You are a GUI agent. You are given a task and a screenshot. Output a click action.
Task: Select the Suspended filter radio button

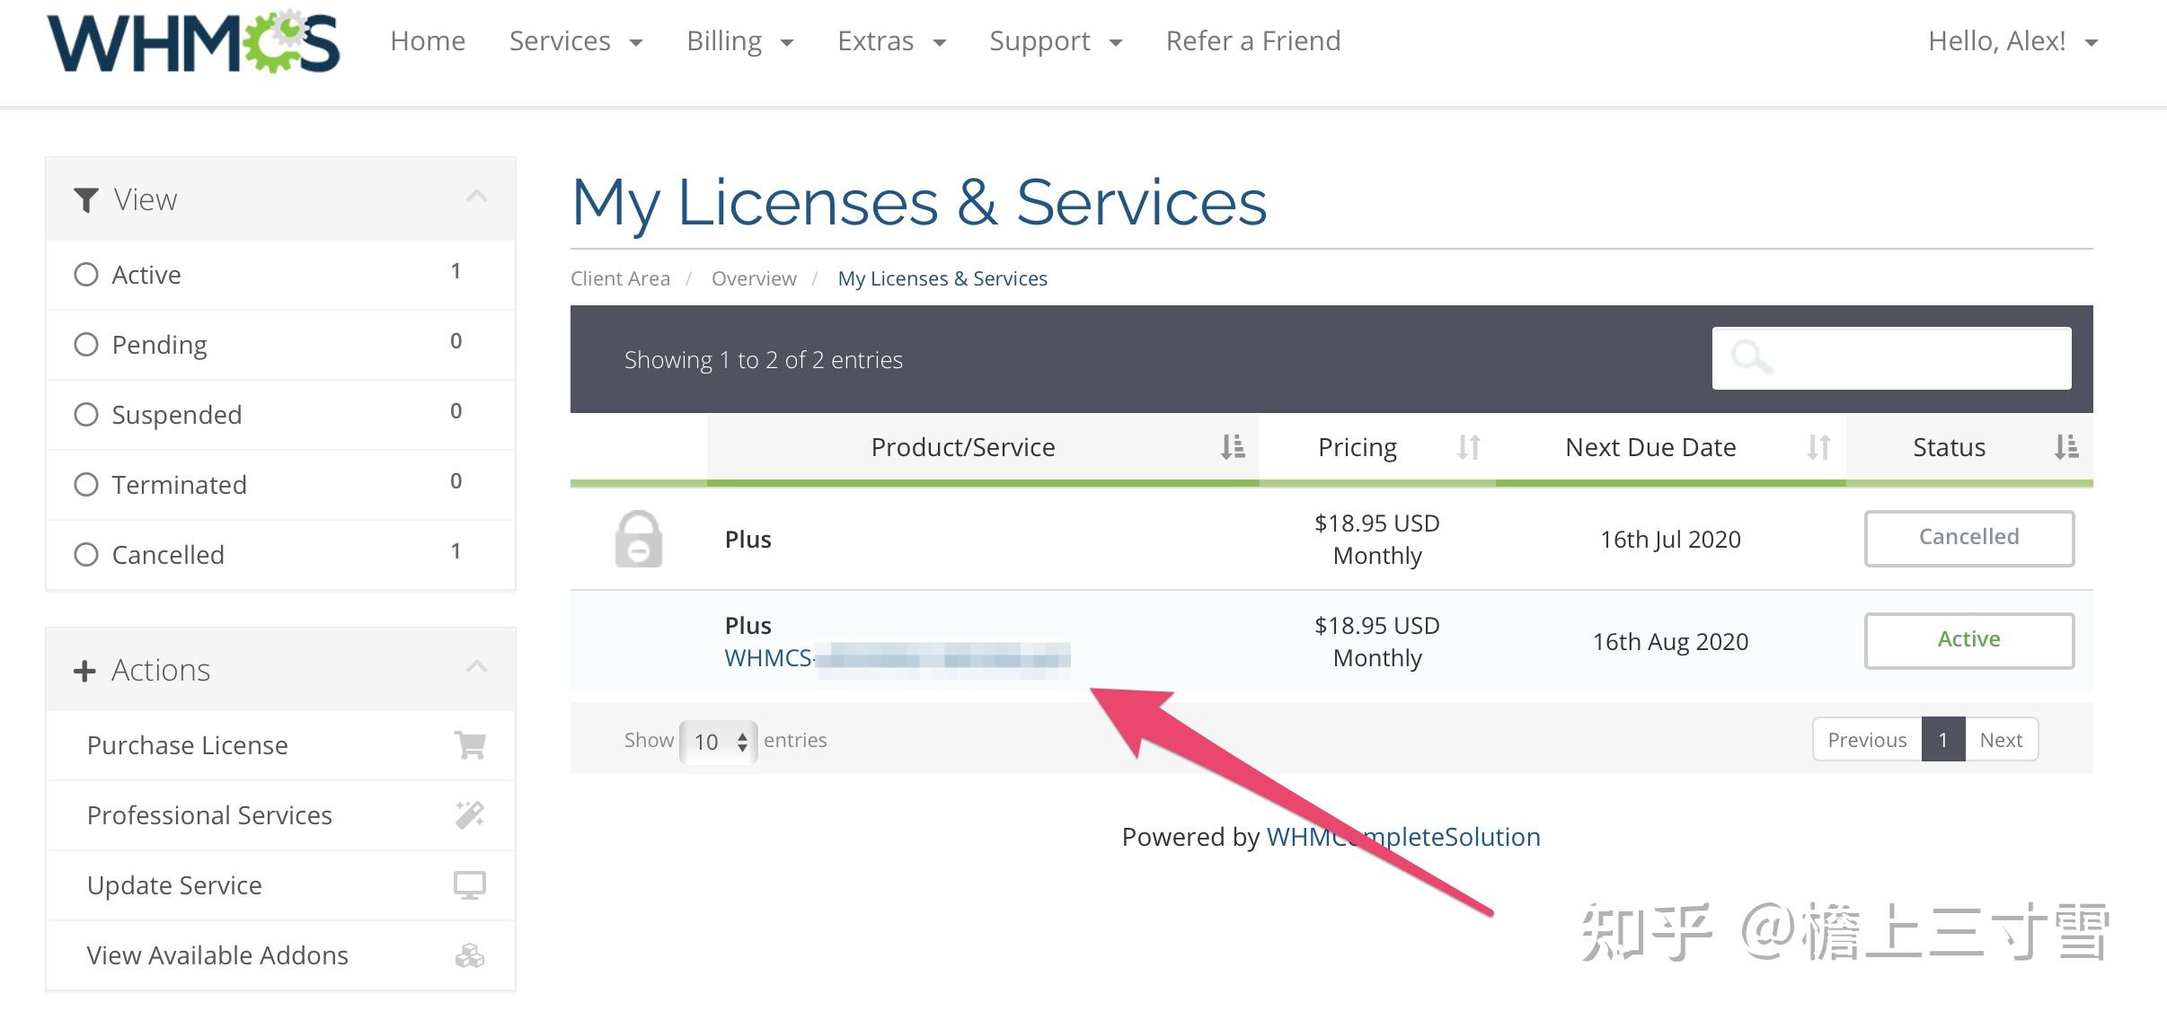tap(86, 414)
